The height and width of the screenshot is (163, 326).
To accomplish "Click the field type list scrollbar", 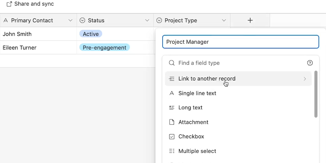I will click(316, 94).
